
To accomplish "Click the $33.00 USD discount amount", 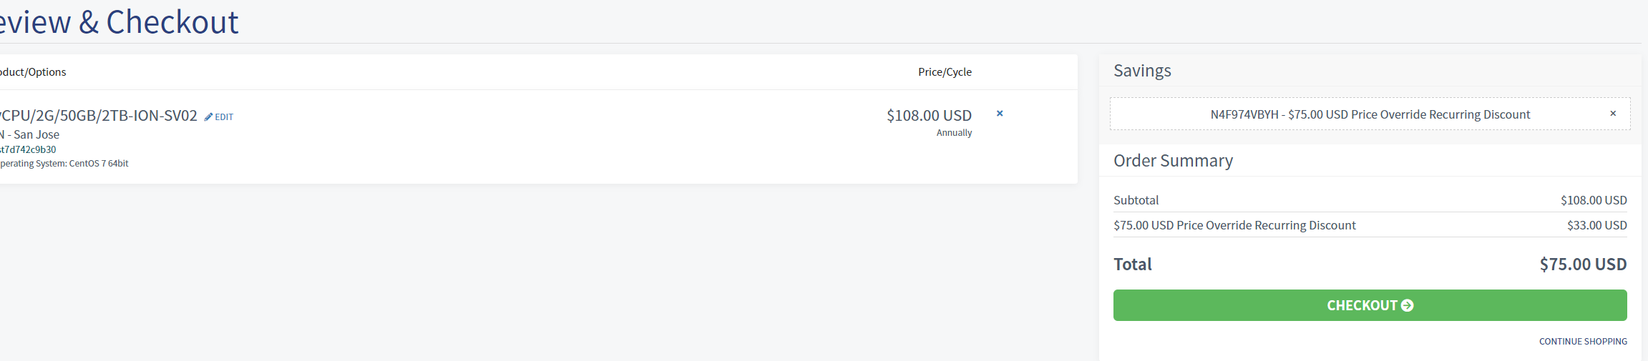I will tap(1596, 225).
